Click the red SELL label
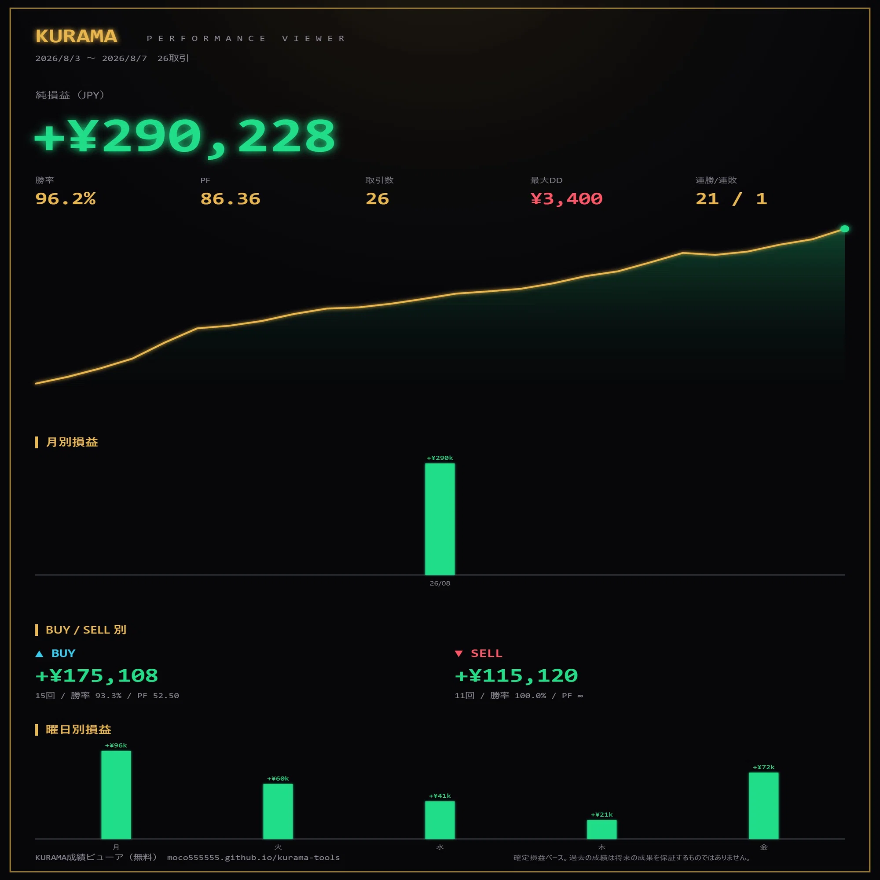880x880 pixels. (487, 653)
